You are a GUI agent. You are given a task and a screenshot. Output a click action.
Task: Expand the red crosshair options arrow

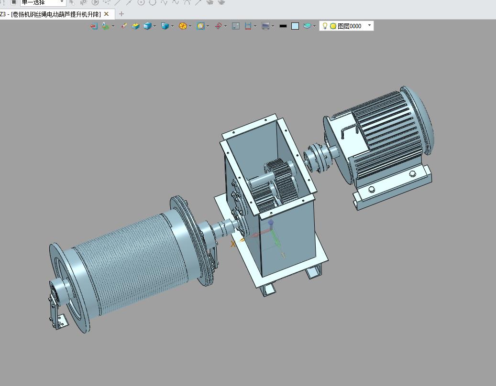pos(226,26)
